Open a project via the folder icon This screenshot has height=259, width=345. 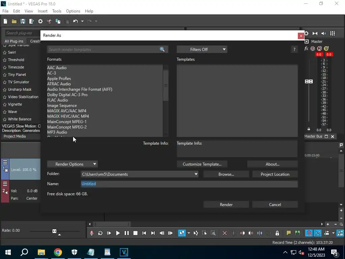point(14,21)
